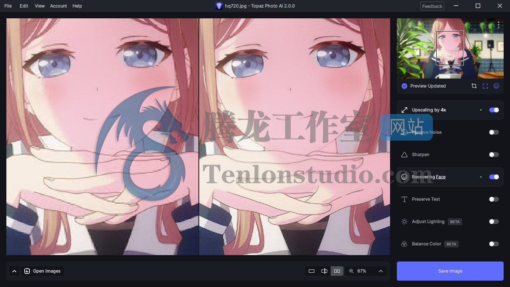
Task: Open the File menu
Action: (8, 6)
